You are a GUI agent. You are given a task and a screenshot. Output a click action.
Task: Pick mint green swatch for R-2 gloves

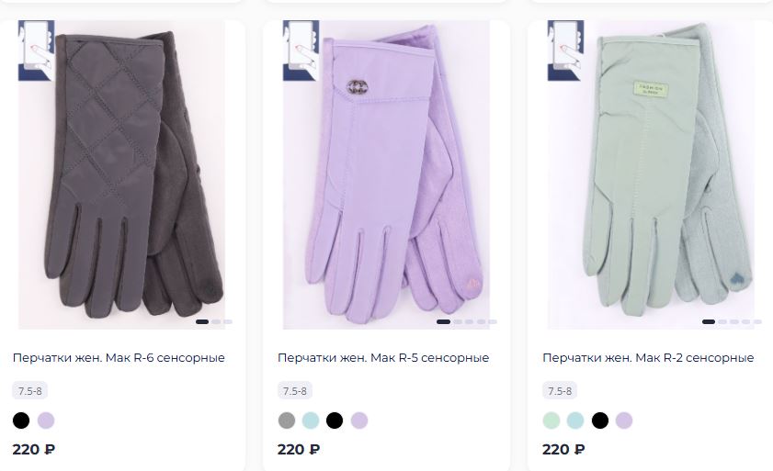pyautogui.click(x=551, y=421)
